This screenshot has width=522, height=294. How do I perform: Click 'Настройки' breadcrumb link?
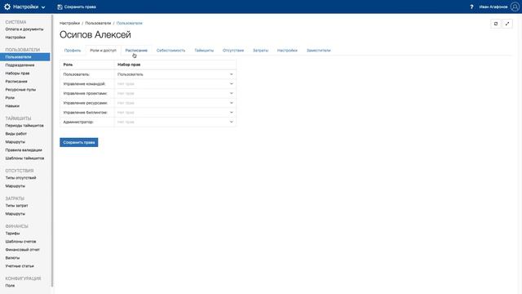69,24
